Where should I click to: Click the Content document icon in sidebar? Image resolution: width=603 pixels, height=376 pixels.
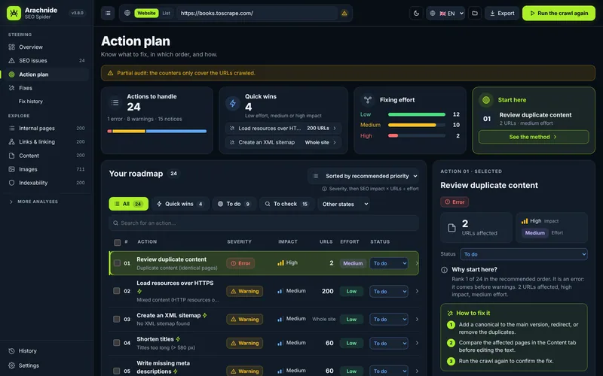pyautogui.click(x=11, y=156)
